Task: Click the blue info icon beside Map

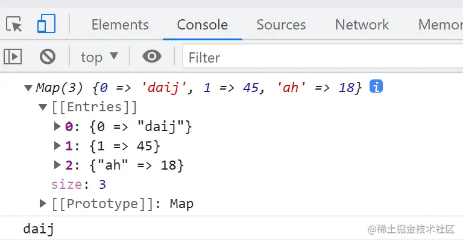Action: point(377,87)
